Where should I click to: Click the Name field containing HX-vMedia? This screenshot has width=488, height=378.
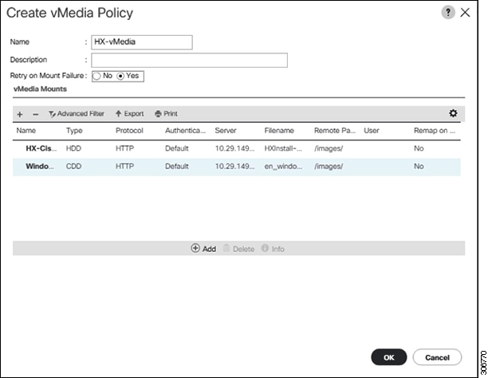click(x=142, y=42)
